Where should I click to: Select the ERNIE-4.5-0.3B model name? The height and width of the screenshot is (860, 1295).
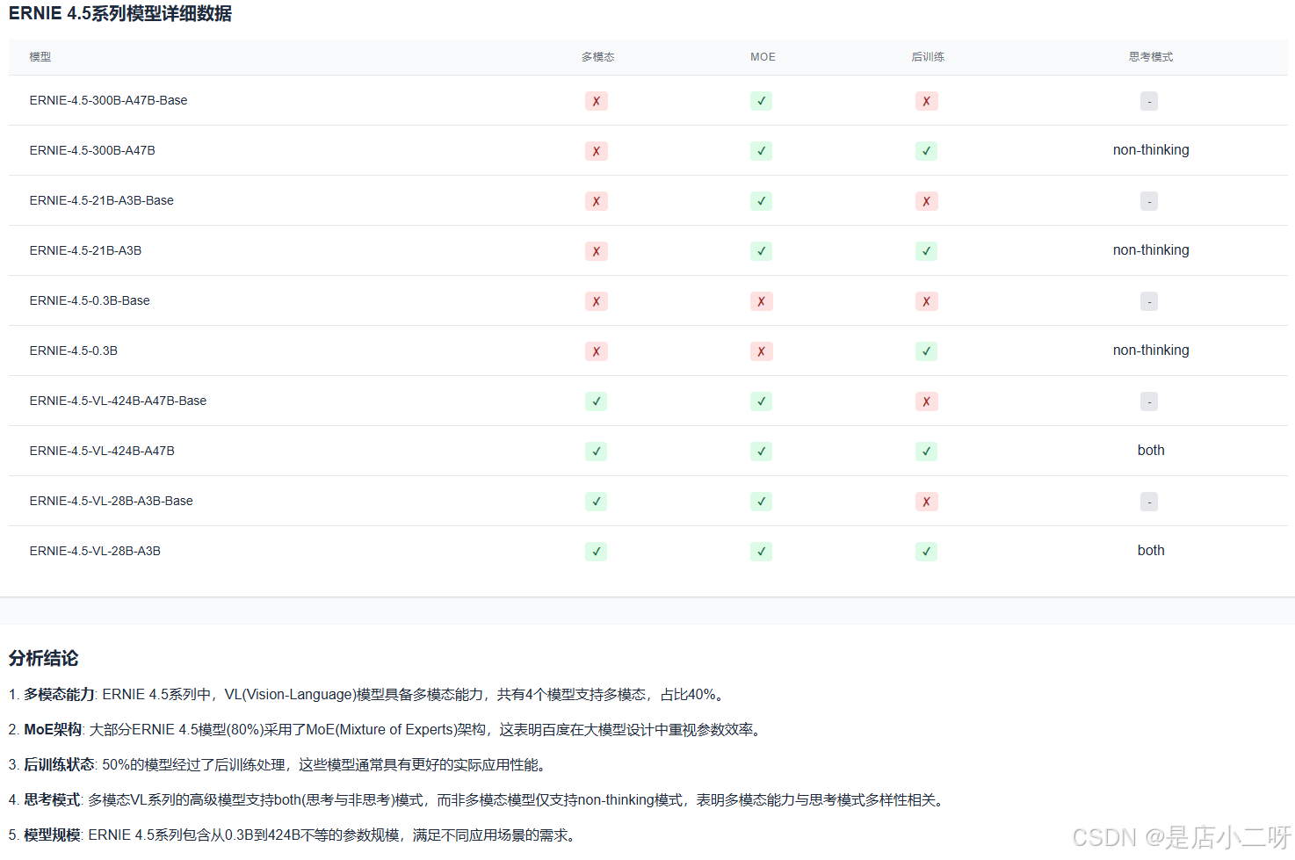click(x=73, y=351)
